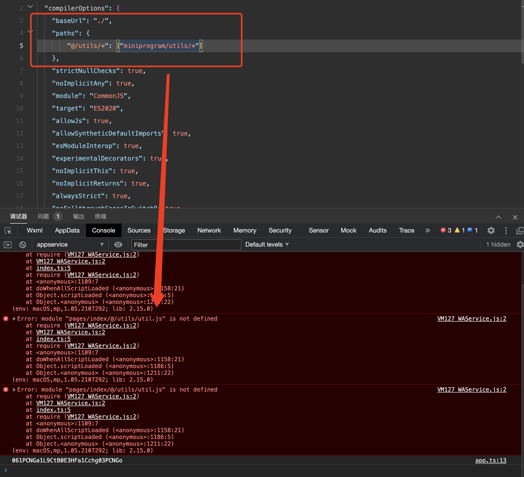The width and height of the screenshot is (524, 477).
Task: Click the undock panel icon at right
Action: (520, 230)
